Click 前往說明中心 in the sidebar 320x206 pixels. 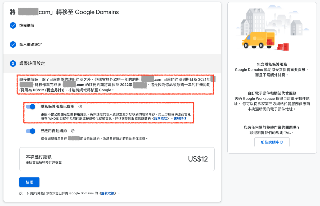pyautogui.click(x=272, y=142)
